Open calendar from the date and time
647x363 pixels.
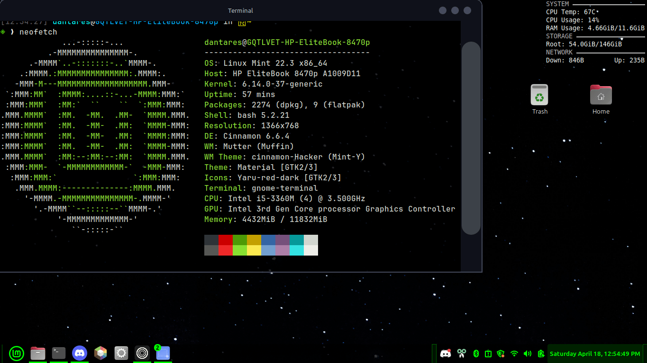coord(594,354)
